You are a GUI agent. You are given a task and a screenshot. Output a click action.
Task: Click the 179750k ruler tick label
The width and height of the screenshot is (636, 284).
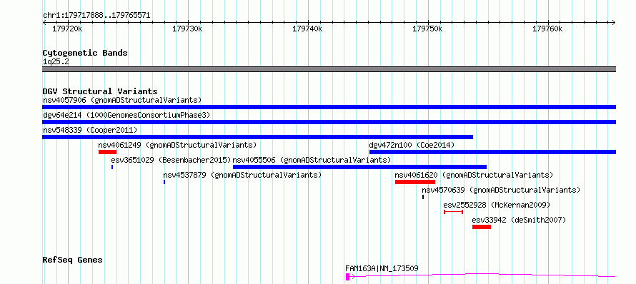click(x=427, y=29)
